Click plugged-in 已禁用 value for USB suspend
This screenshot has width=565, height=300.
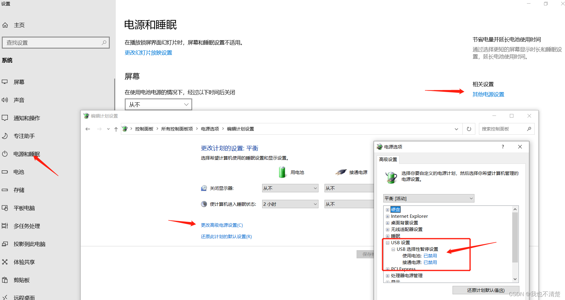coord(430,262)
